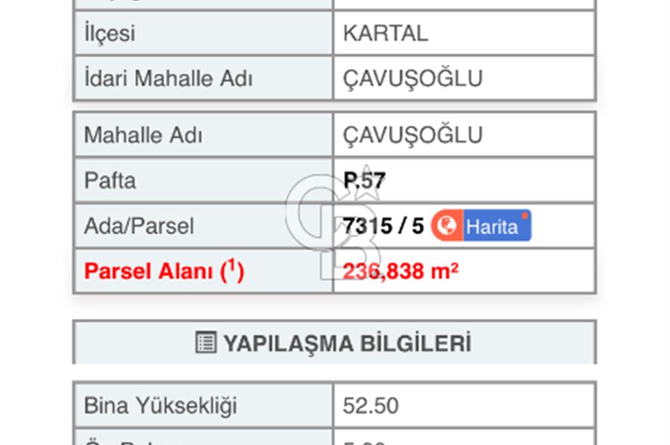Select the ÇAVUŞOĞLU value in Mahalle Adı row

[x=413, y=134]
